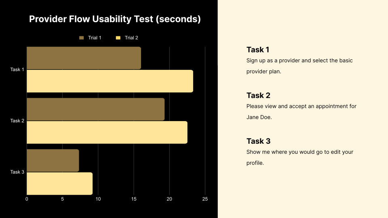Select the Trial 1 legend label

(95, 38)
